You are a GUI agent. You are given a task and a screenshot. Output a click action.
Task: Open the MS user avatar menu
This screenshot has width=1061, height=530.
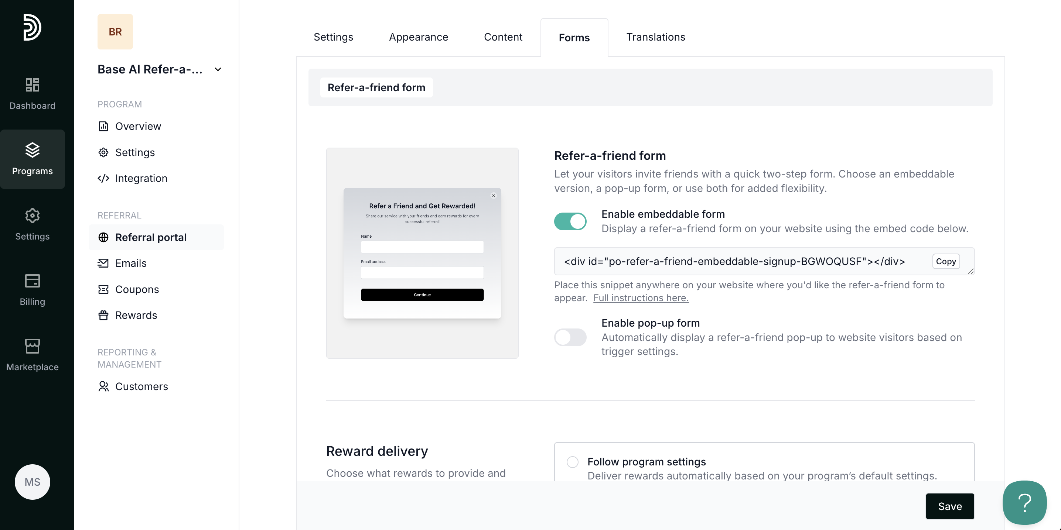[x=32, y=482]
